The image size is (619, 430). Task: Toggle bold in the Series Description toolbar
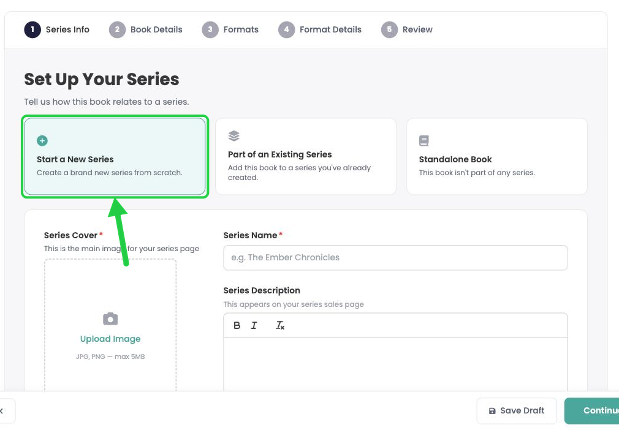(237, 325)
